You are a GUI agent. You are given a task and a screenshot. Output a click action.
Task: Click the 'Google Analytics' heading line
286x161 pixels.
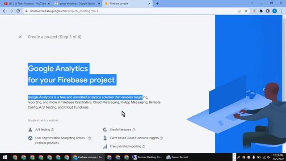[58, 68]
